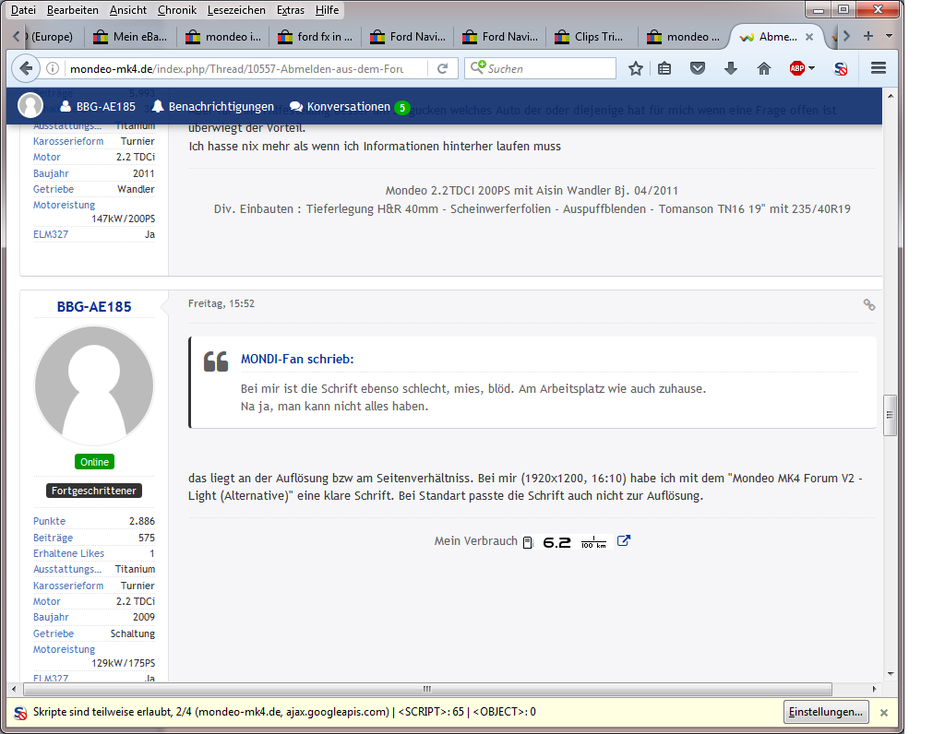The image size is (945, 734).
Task: Click the browser back arrow button
Action: (x=25, y=68)
